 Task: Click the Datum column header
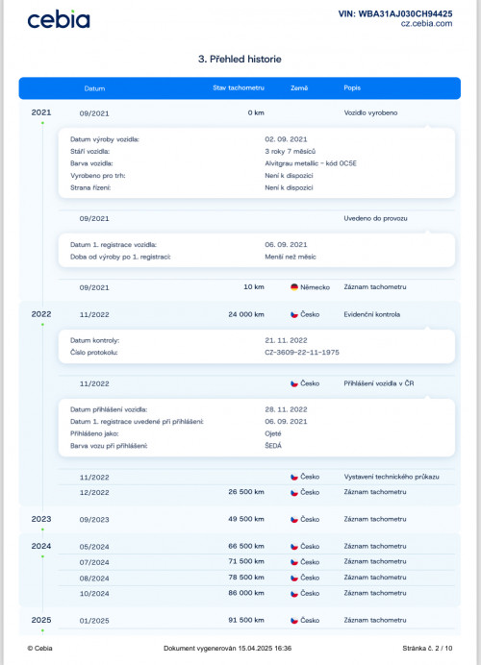point(94,88)
